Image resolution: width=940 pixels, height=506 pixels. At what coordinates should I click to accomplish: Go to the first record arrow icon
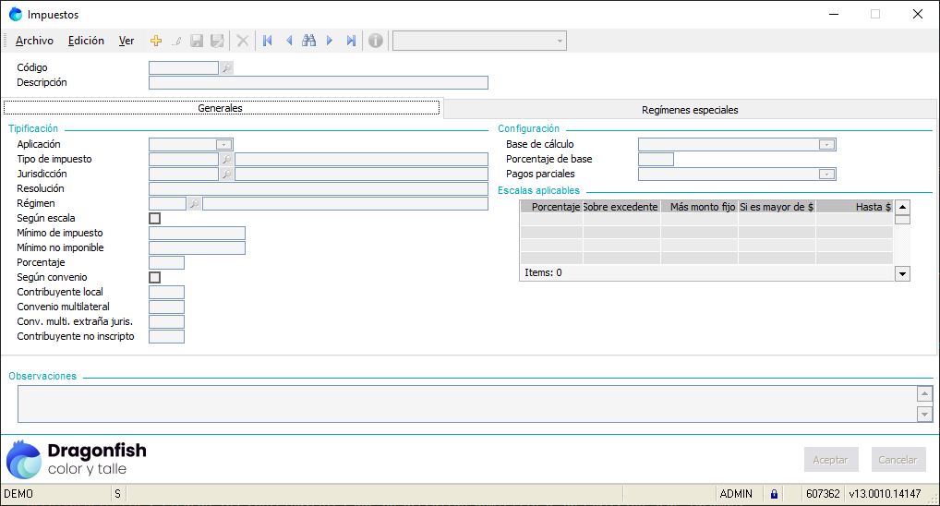pyautogui.click(x=268, y=41)
